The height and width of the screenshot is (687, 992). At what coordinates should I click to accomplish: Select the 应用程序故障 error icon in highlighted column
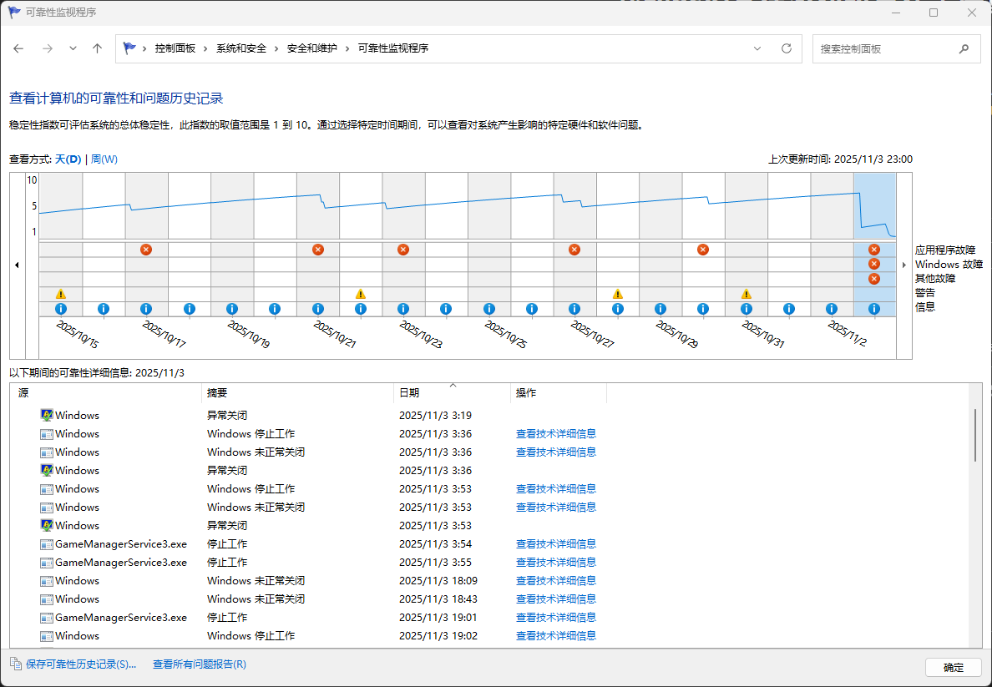pos(874,250)
